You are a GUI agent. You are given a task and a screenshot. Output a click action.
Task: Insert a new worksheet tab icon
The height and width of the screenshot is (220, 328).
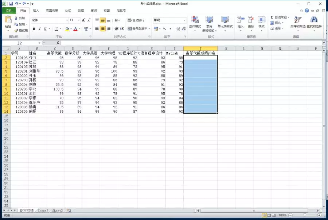[69, 211]
